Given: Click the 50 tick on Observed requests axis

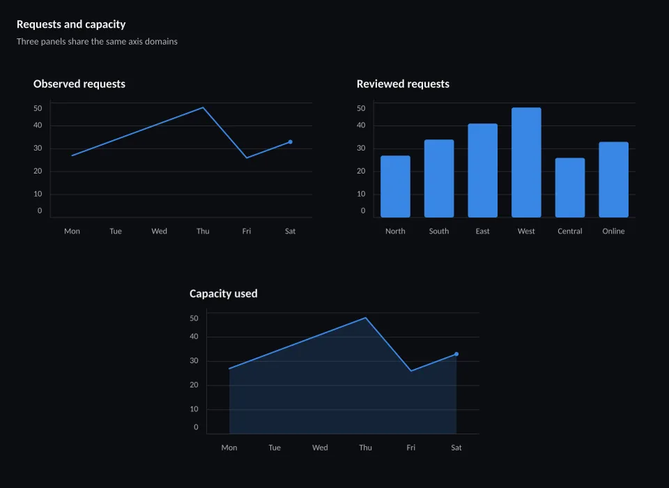Looking at the screenshot, I should tap(38, 109).
